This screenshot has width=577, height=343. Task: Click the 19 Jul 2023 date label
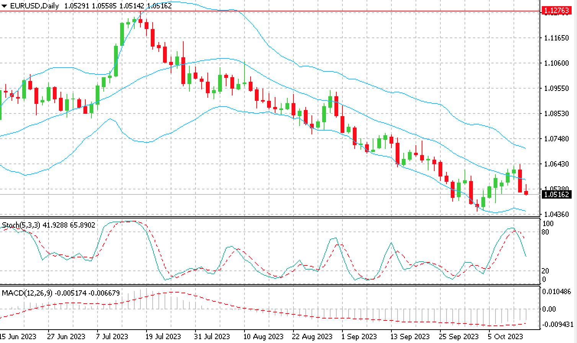click(163, 337)
